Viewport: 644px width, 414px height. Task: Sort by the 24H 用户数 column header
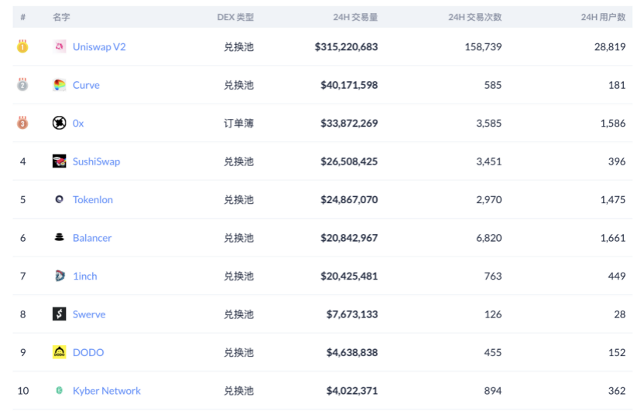pos(603,17)
